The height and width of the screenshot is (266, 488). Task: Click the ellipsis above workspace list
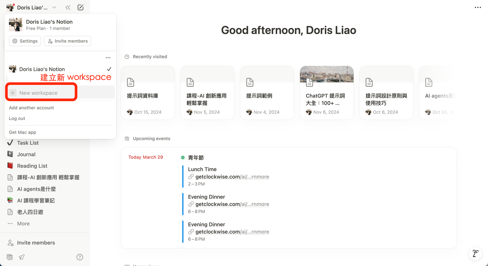pos(108,58)
